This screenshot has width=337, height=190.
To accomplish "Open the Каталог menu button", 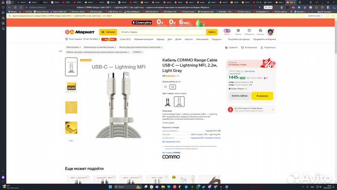I will pyautogui.click(x=108, y=32).
